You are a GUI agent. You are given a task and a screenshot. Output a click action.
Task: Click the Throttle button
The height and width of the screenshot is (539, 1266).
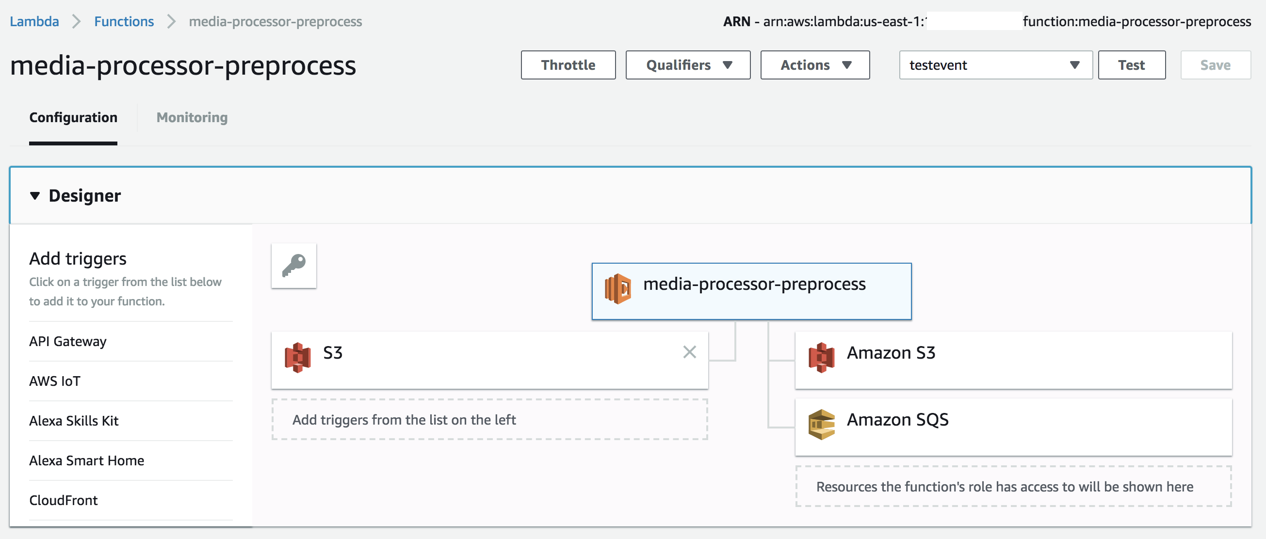[x=568, y=65]
